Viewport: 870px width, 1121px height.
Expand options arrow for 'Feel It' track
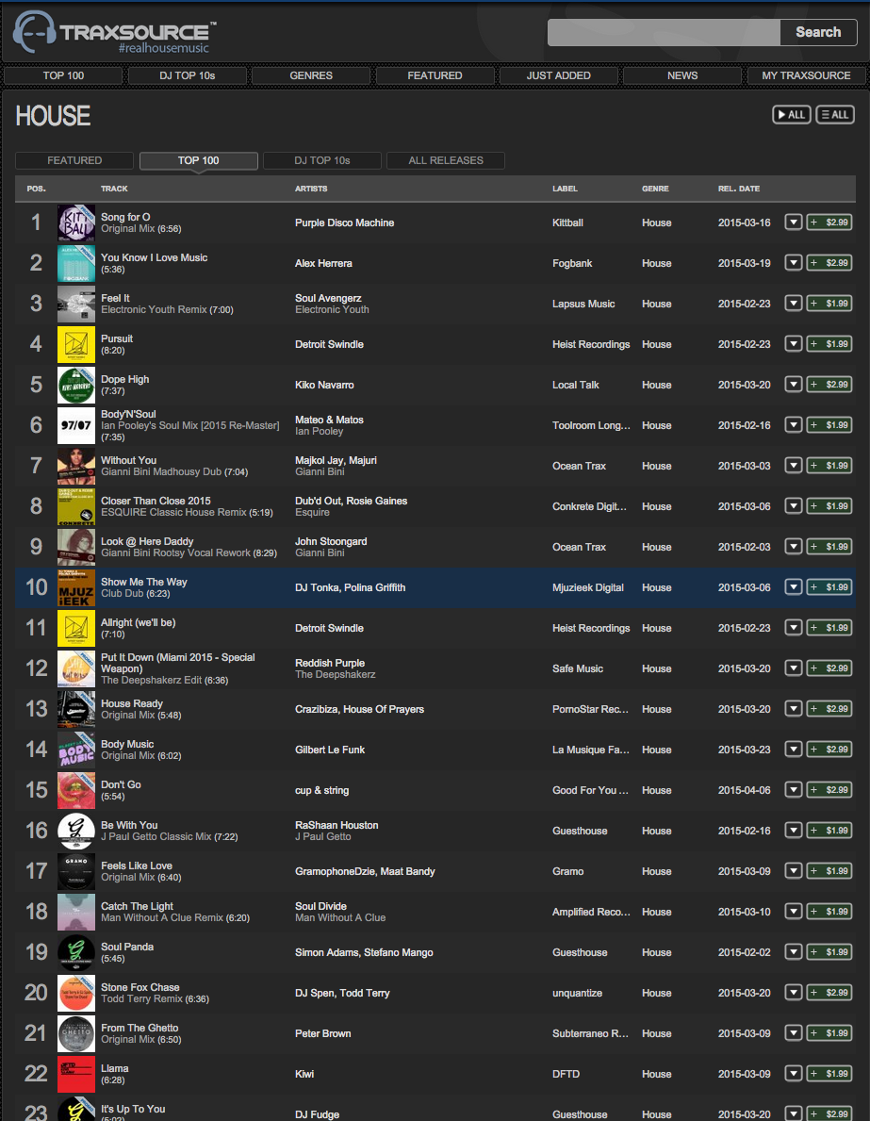point(794,304)
